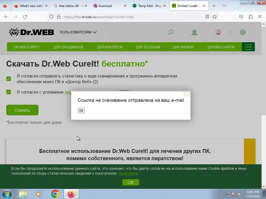Reload the current page
Viewport: 266px width, 199px height.
tap(25, 17)
